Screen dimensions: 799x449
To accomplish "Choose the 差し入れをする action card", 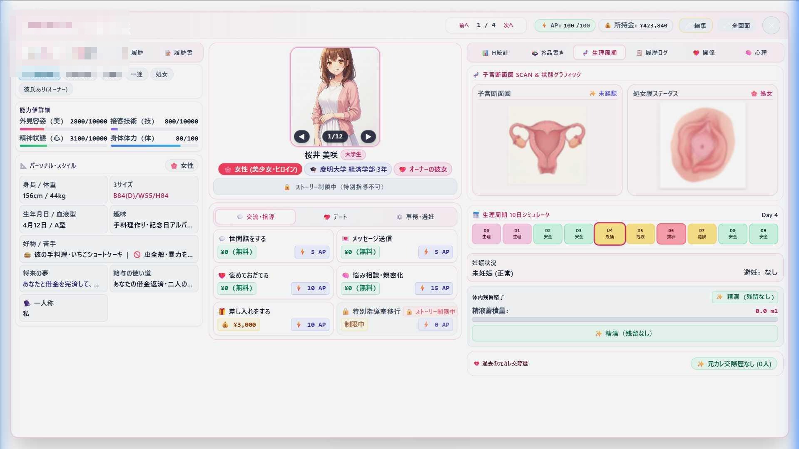I will pos(274,319).
